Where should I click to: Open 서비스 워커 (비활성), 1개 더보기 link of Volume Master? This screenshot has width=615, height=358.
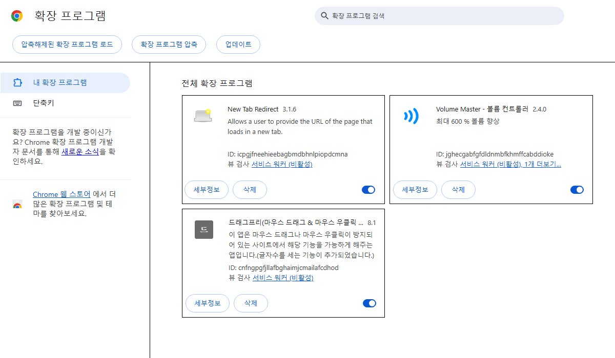(x=510, y=164)
